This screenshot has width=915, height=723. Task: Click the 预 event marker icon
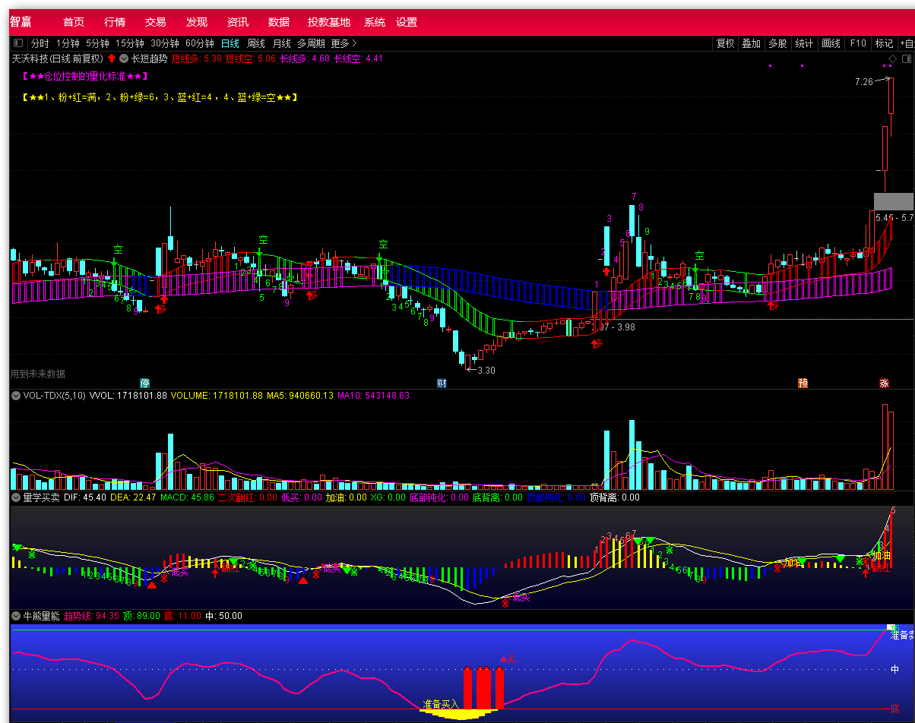click(x=803, y=383)
